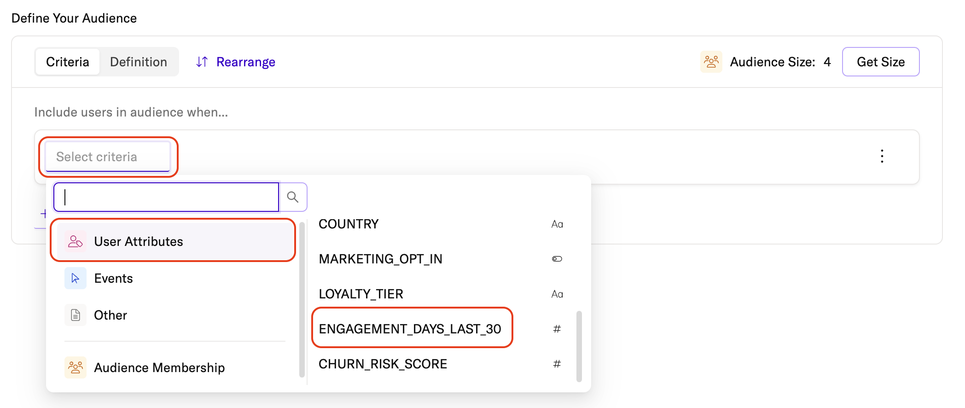Click the Rearrange link
Image resolution: width=965 pixels, height=408 pixels.
point(245,62)
